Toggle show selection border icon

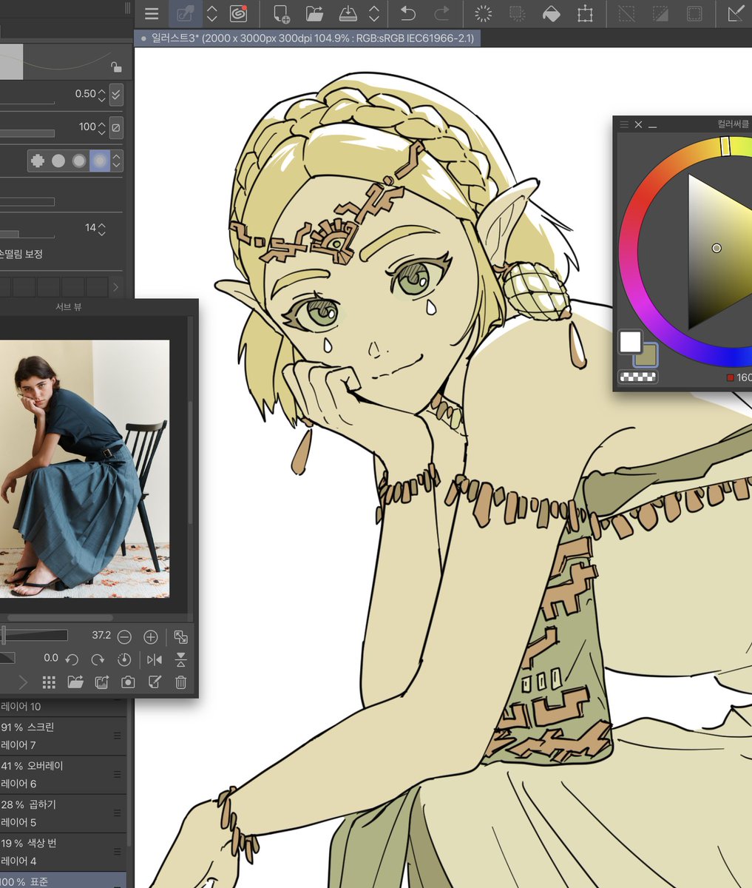click(x=694, y=13)
